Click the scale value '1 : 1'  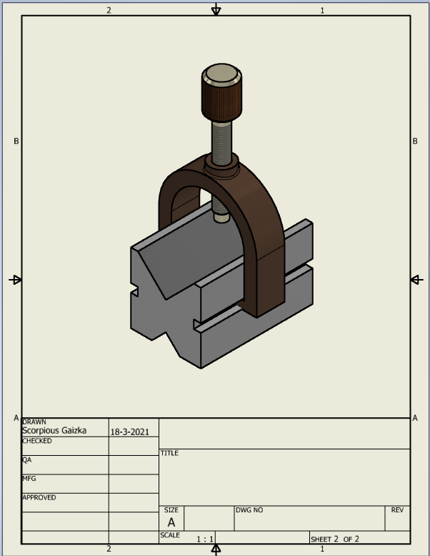(x=205, y=540)
